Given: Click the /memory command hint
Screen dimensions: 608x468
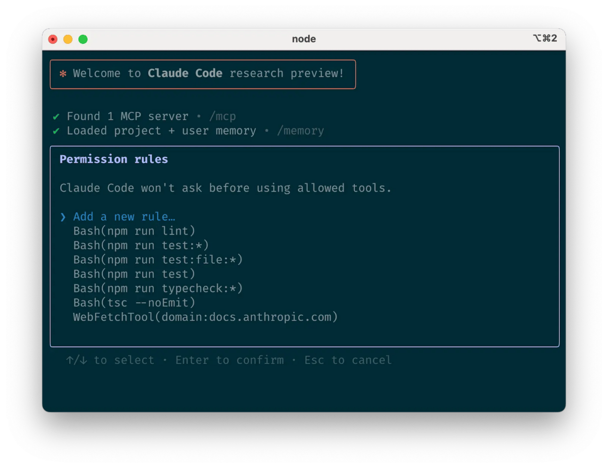Looking at the screenshot, I should [x=300, y=131].
